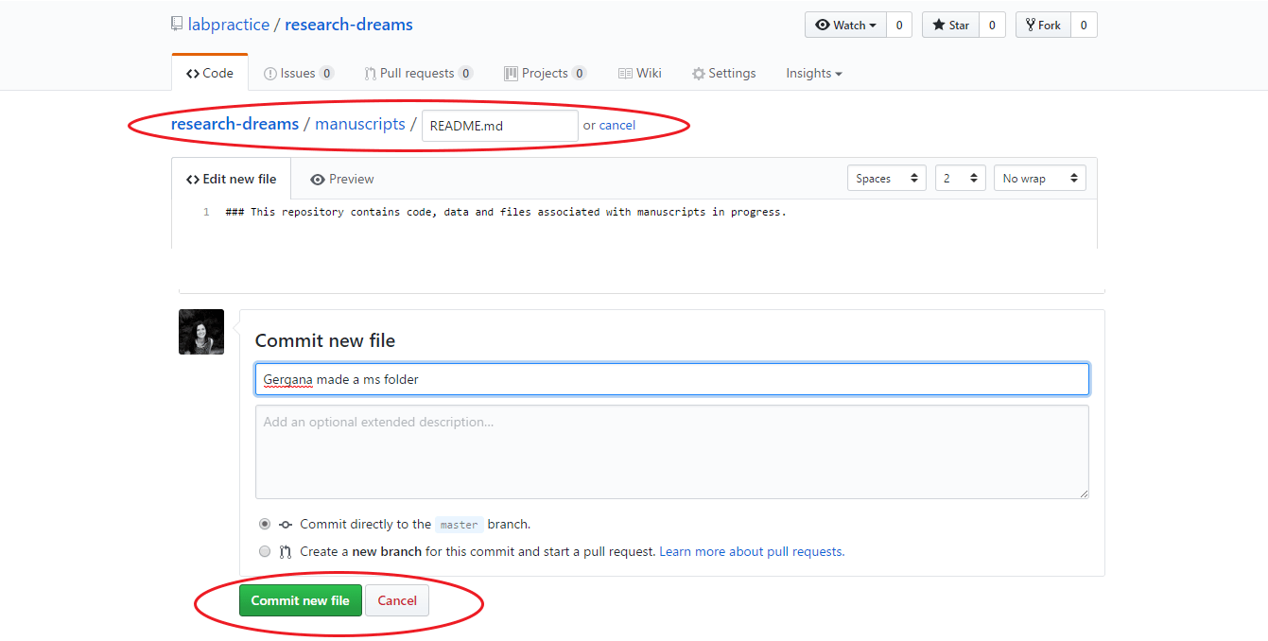Open the No wrap line-wrapping dropdown
1268x641 pixels.
[x=1039, y=177]
